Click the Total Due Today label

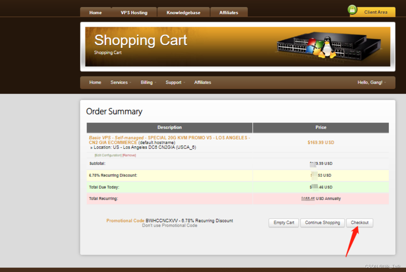click(x=104, y=187)
